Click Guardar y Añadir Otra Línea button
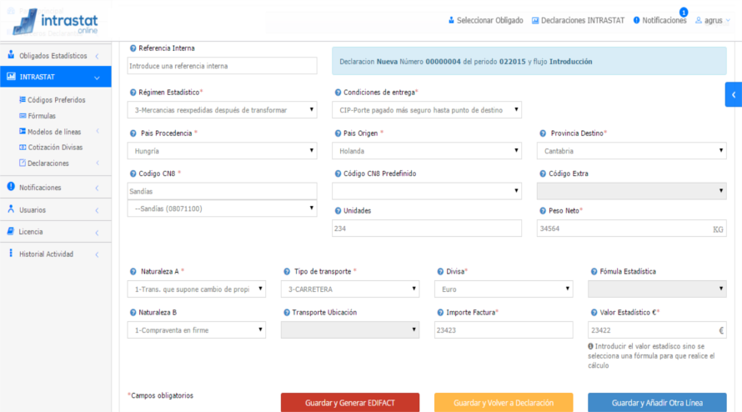The height and width of the screenshot is (412, 742). pos(656,403)
